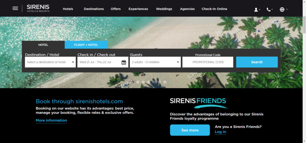
Task: Click the Search button
Action: 257,62
